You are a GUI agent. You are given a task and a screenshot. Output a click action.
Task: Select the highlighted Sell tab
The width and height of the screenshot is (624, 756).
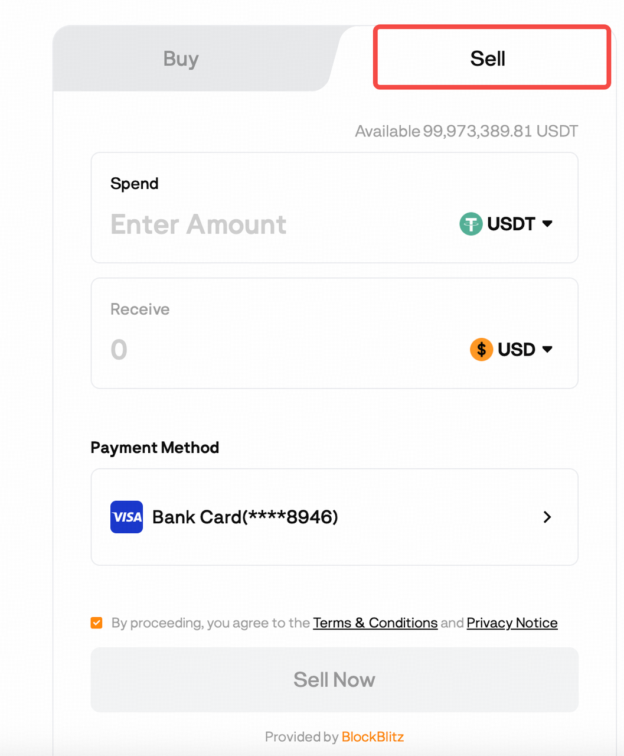pos(488,57)
